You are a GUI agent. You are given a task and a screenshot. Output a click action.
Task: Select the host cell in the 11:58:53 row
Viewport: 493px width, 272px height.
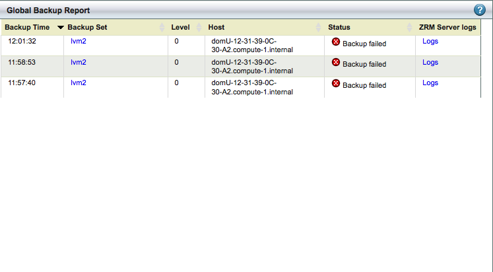pos(265,66)
